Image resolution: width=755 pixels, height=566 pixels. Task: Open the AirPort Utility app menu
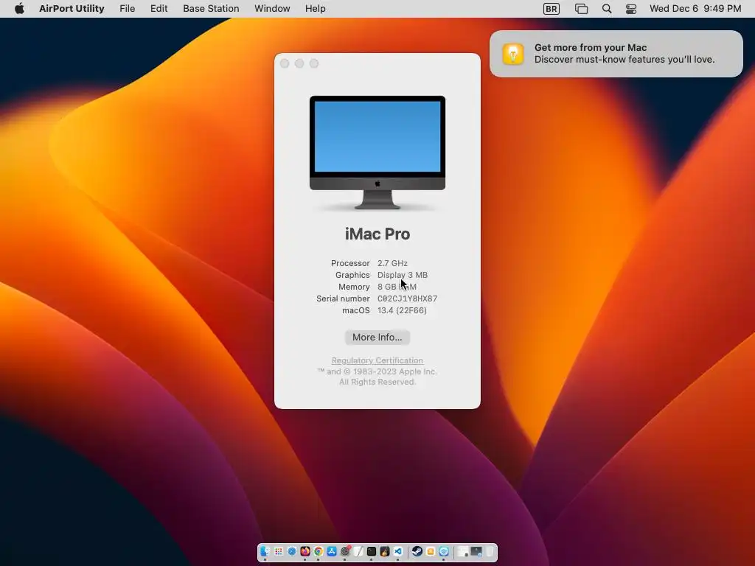tap(72, 8)
